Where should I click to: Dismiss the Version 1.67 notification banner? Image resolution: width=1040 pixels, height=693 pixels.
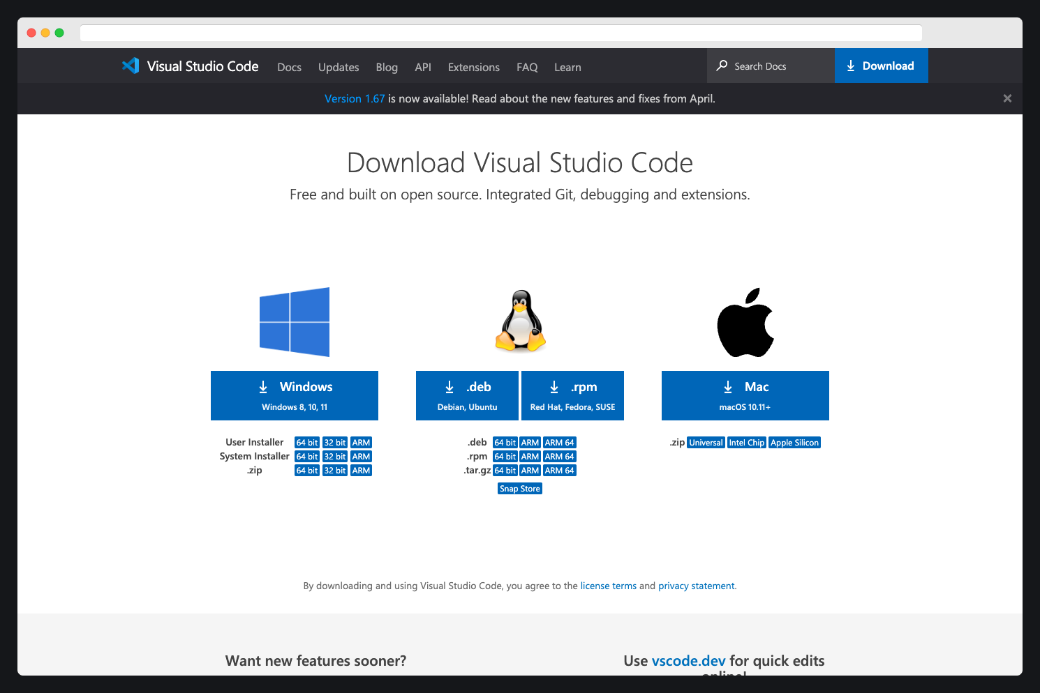pyautogui.click(x=1007, y=98)
